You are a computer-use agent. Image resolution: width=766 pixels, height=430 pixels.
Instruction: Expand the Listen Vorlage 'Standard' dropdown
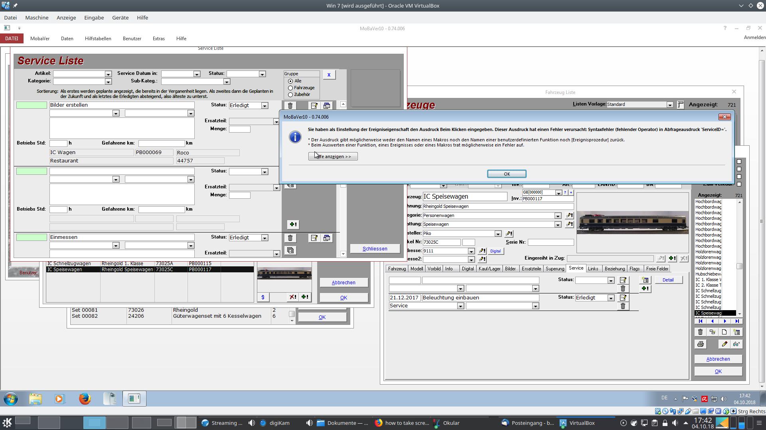pos(670,105)
